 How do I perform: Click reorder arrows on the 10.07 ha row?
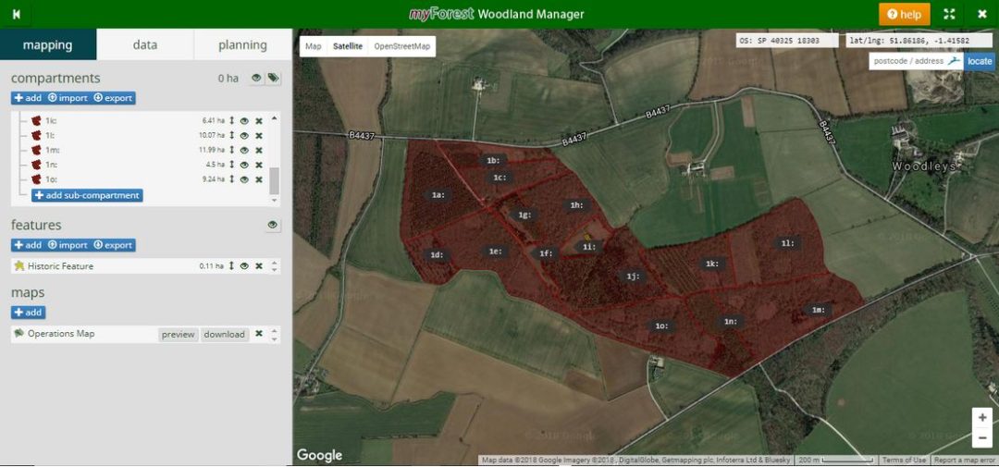(232, 135)
